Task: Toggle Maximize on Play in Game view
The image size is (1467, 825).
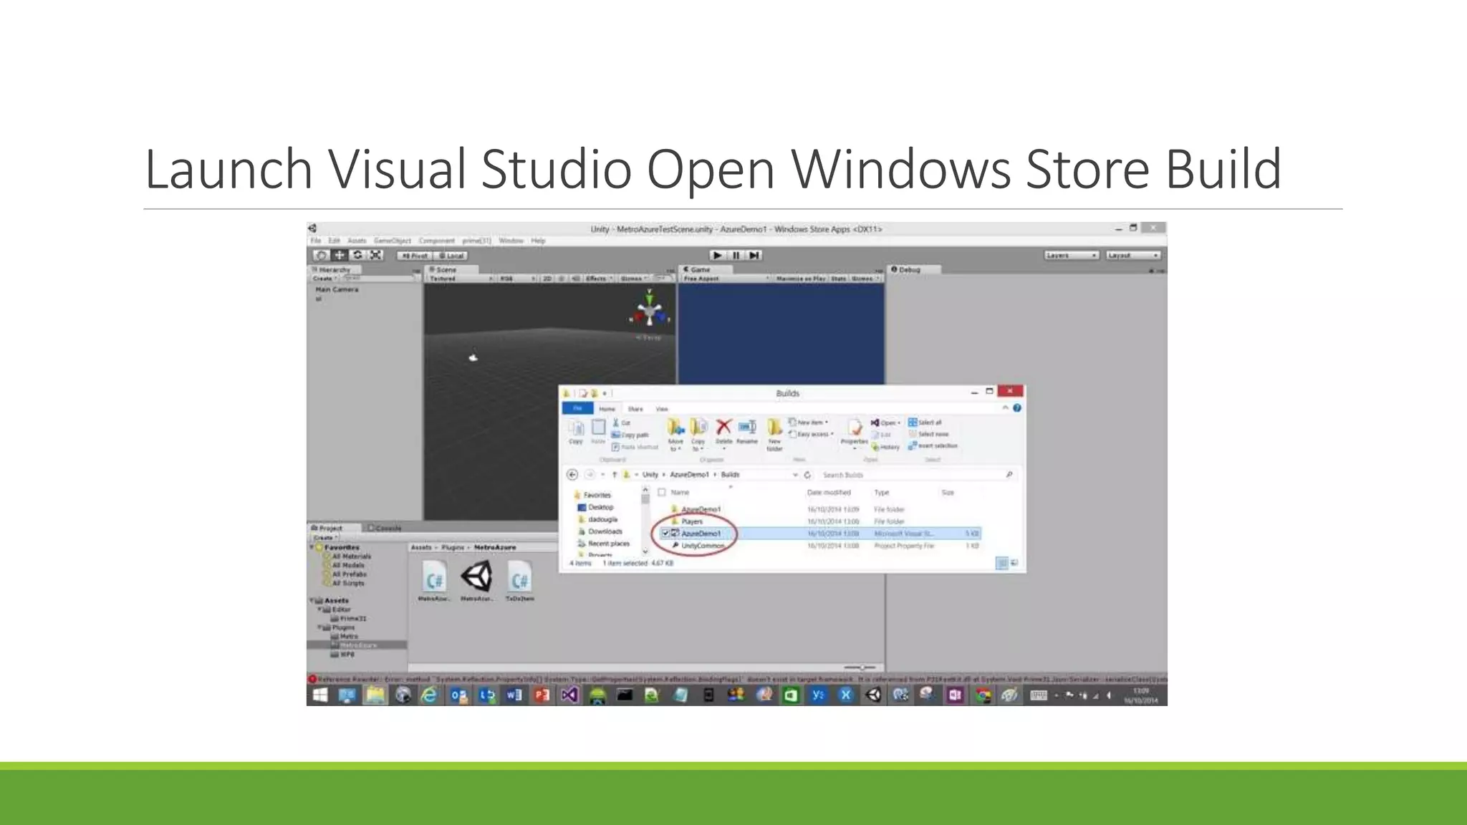Action: [800, 279]
